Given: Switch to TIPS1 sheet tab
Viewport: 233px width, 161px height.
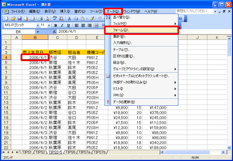Looking at the screenshot, I should (x=27, y=152).
